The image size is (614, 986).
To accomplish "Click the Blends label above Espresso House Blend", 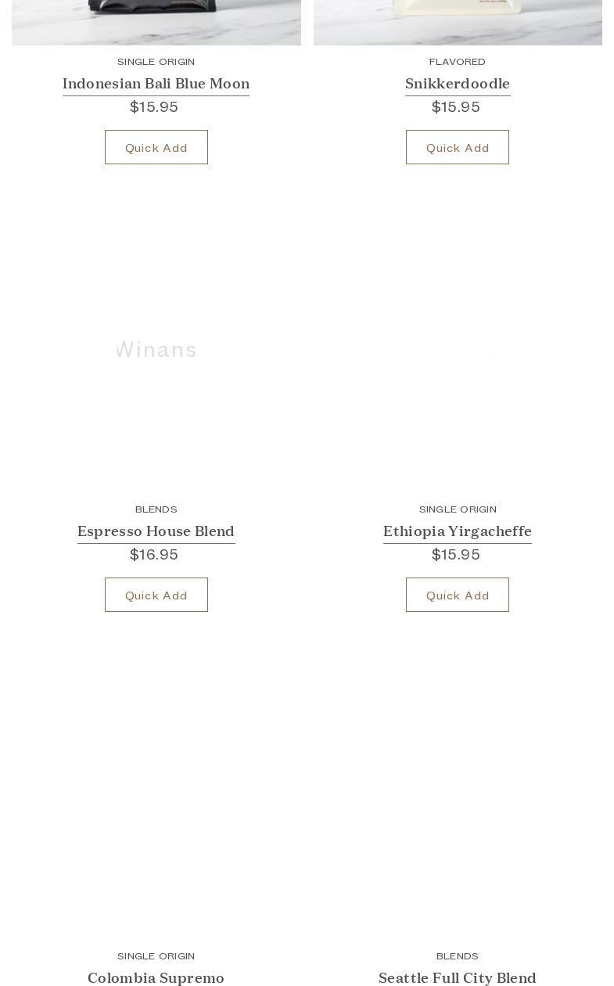I will pyautogui.click(x=156, y=509).
